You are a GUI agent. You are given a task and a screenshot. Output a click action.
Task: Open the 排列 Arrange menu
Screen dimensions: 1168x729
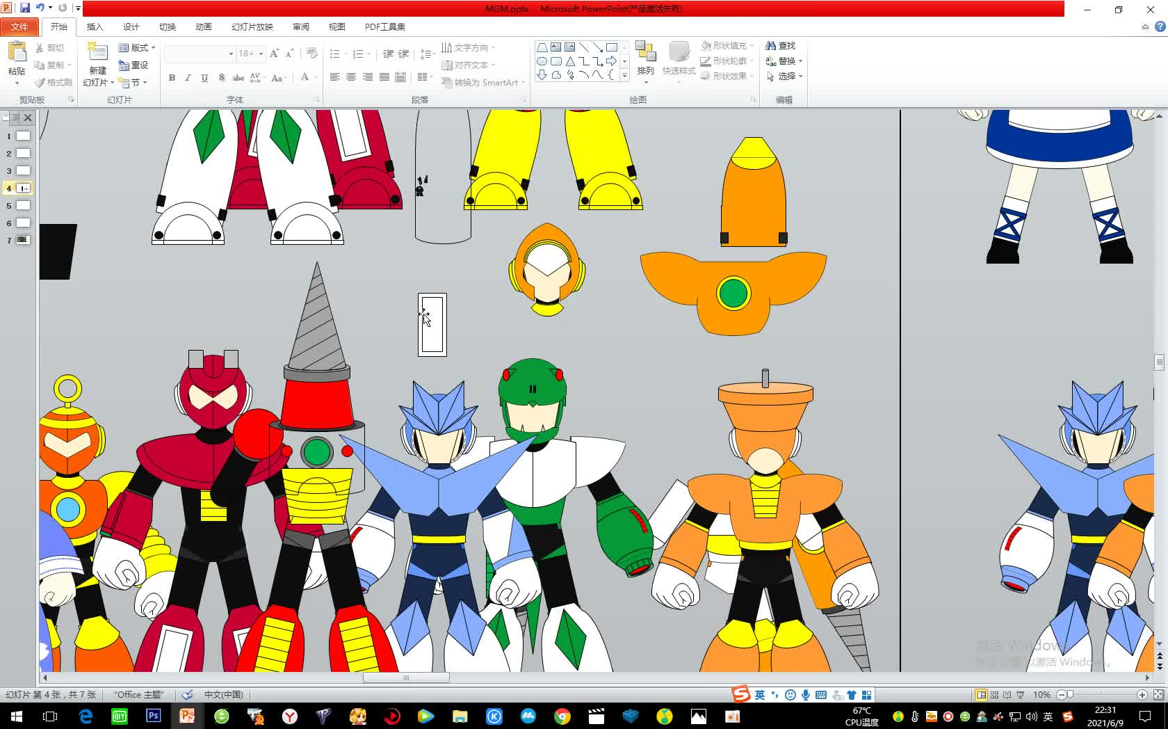(x=646, y=61)
